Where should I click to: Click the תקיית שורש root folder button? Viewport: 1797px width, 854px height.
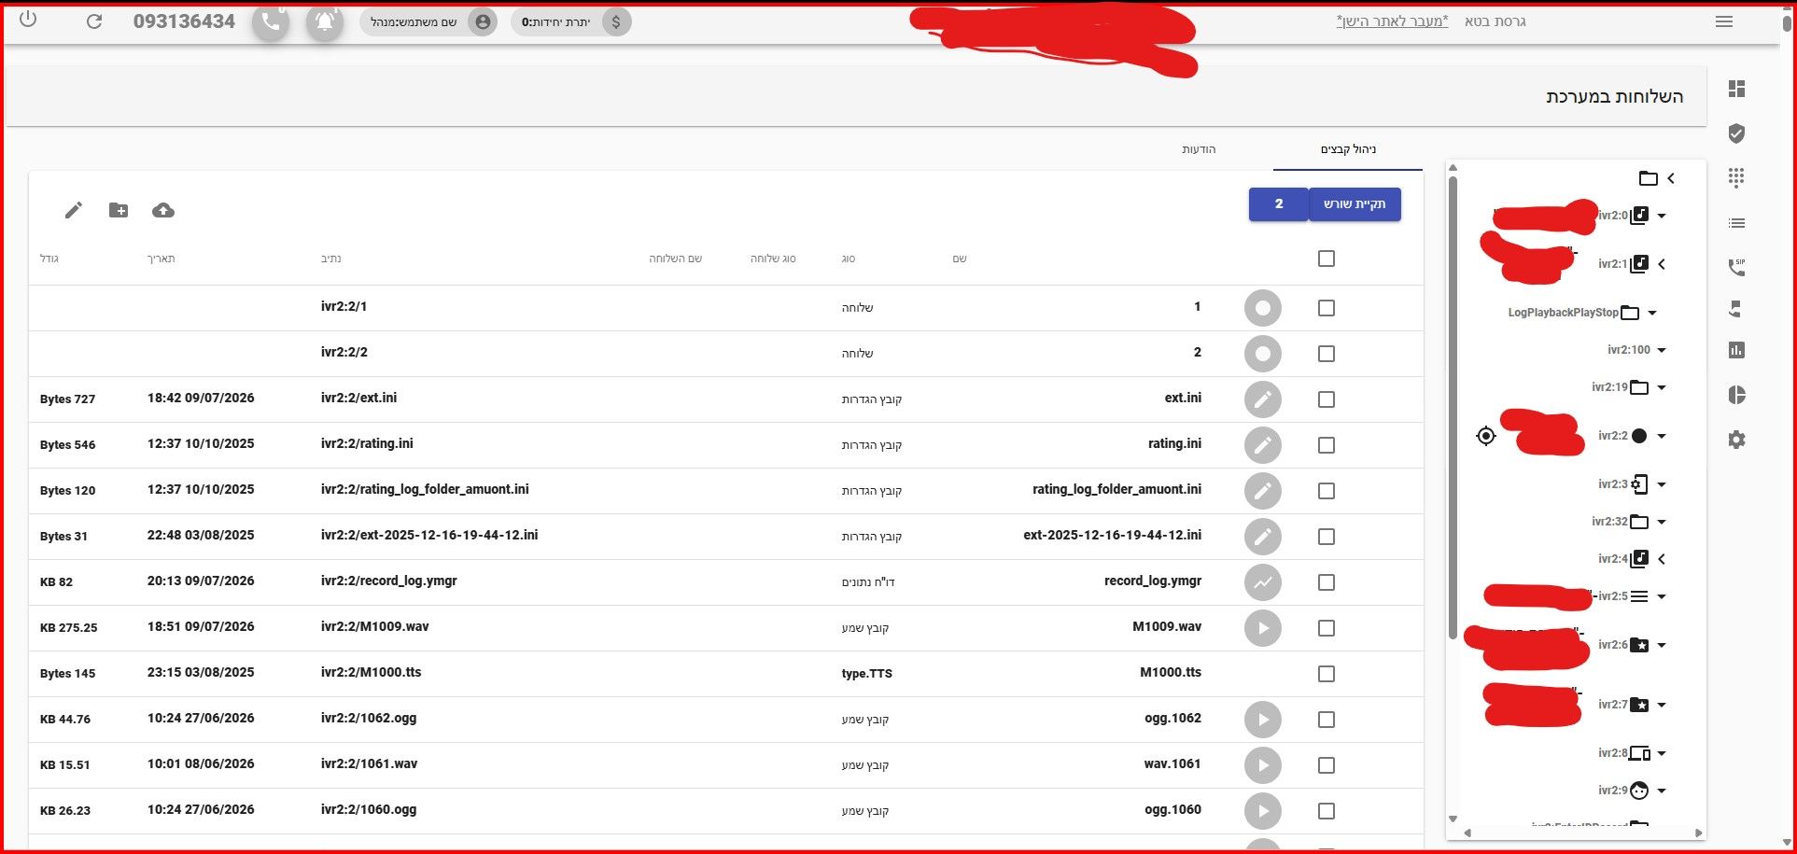click(1355, 204)
